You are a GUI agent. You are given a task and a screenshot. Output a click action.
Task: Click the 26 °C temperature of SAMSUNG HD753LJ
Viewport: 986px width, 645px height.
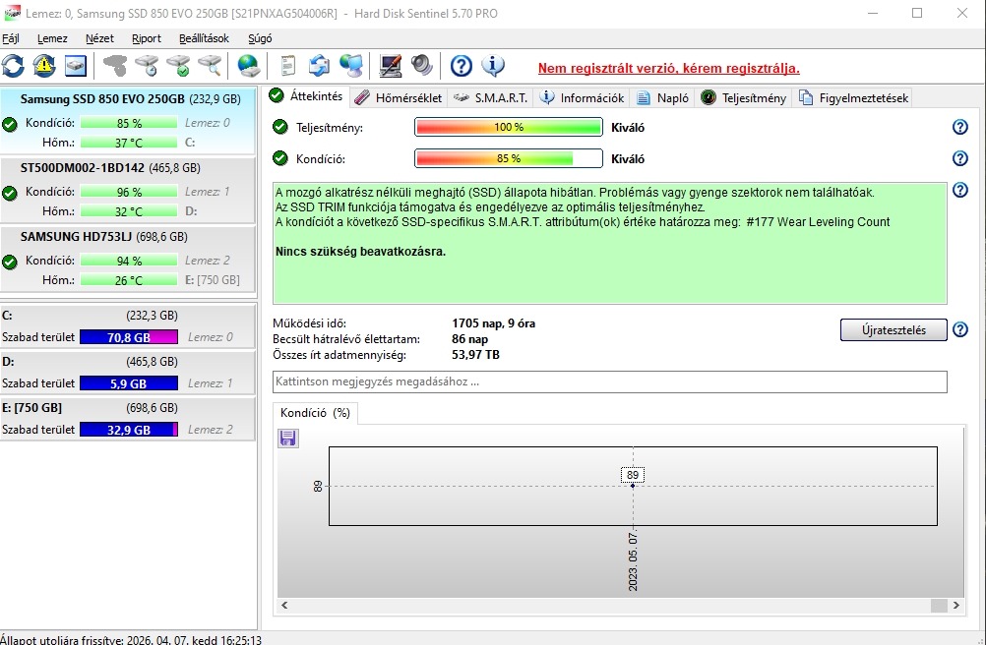(129, 280)
